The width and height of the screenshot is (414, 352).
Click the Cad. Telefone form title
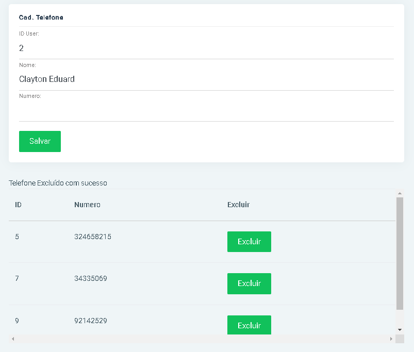(x=40, y=17)
